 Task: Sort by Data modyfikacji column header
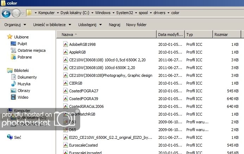tap(170, 35)
